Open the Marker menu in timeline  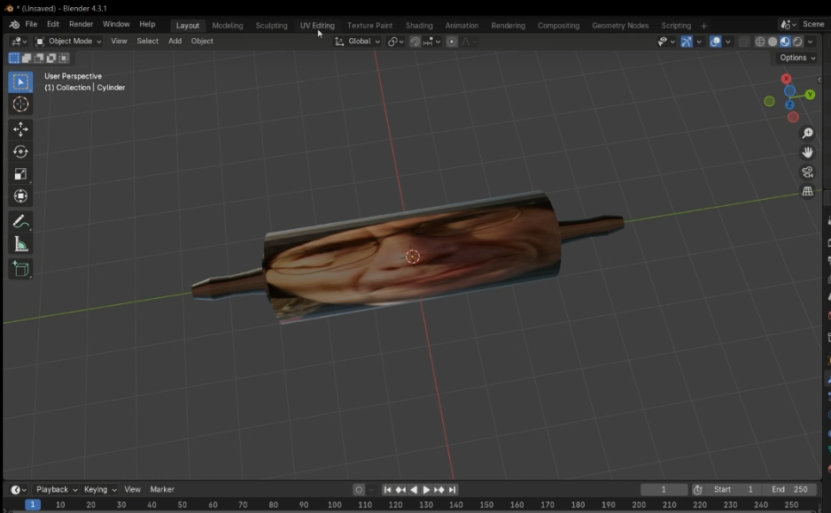point(162,489)
